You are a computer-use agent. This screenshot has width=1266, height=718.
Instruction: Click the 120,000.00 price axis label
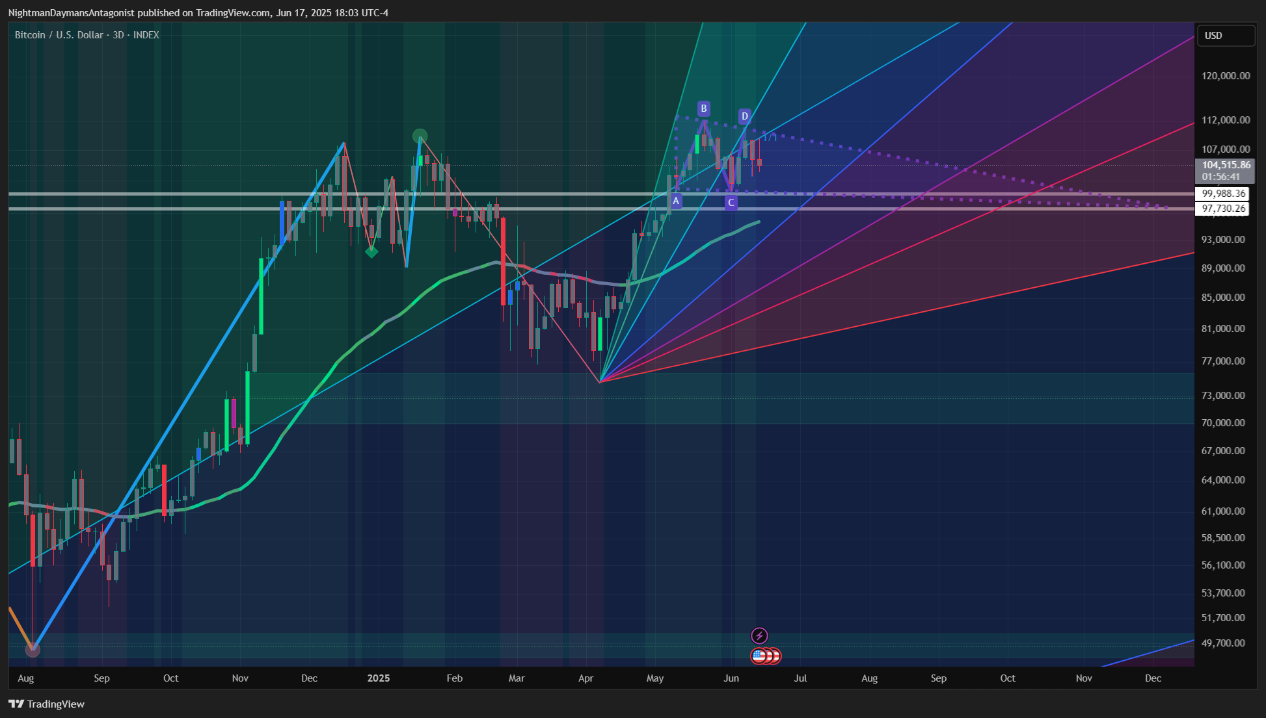[x=1226, y=76]
